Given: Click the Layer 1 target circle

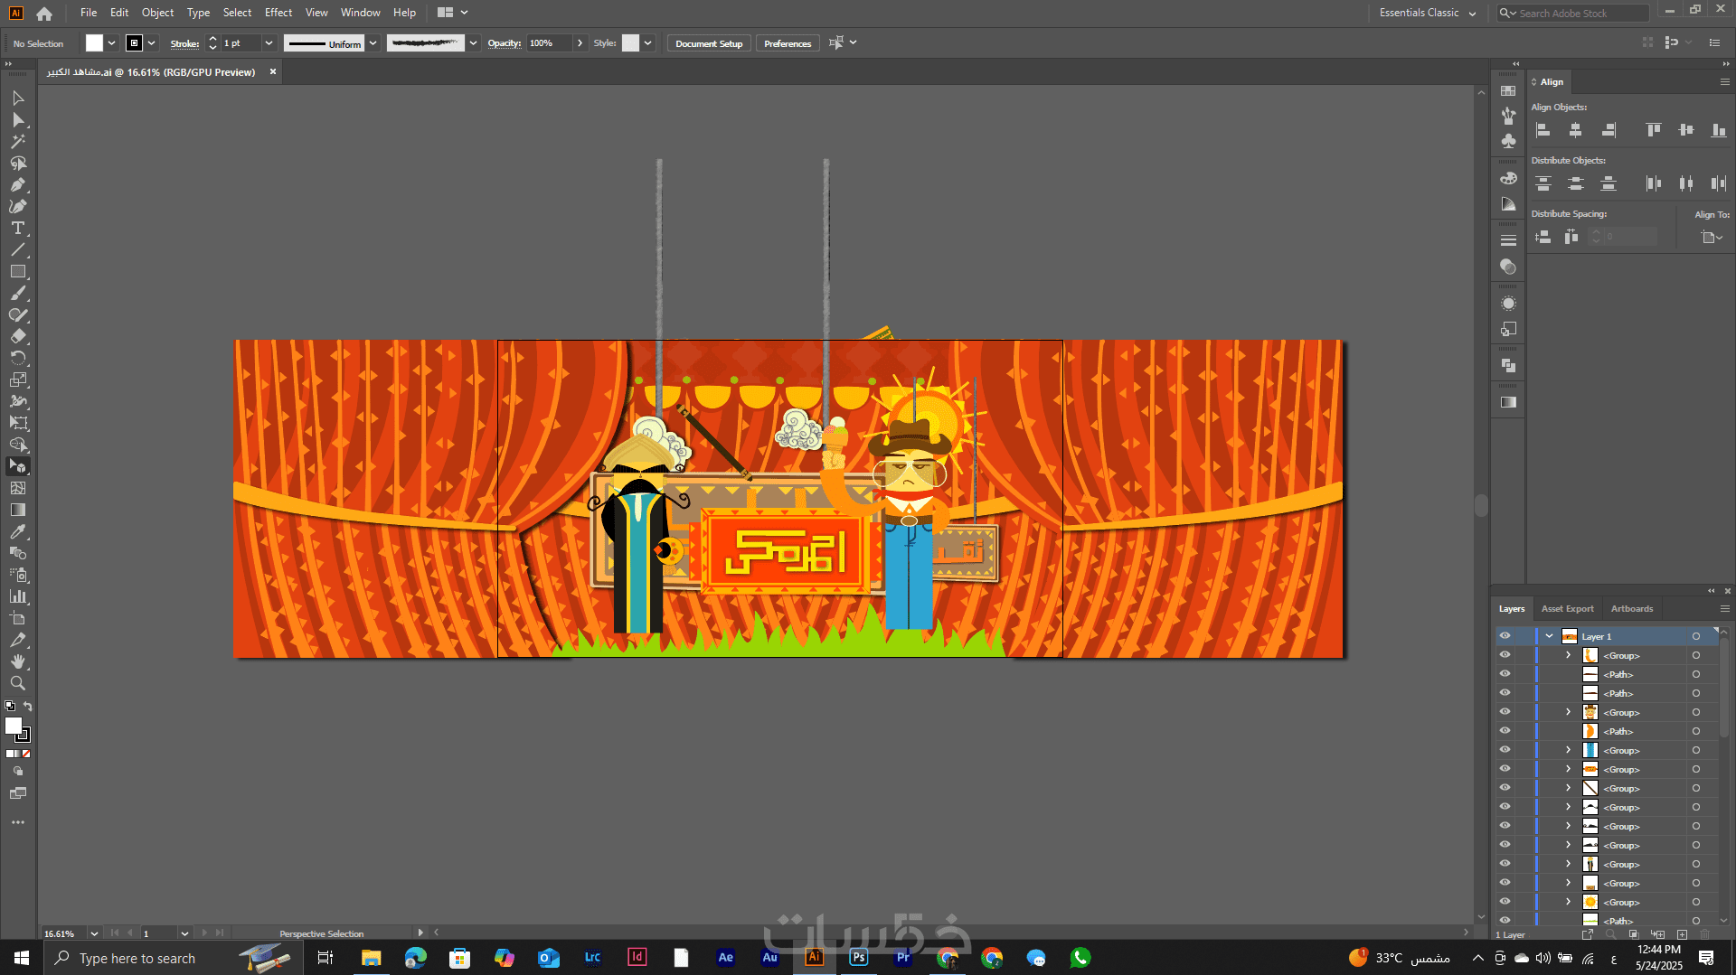Looking at the screenshot, I should coord(1696,636).
